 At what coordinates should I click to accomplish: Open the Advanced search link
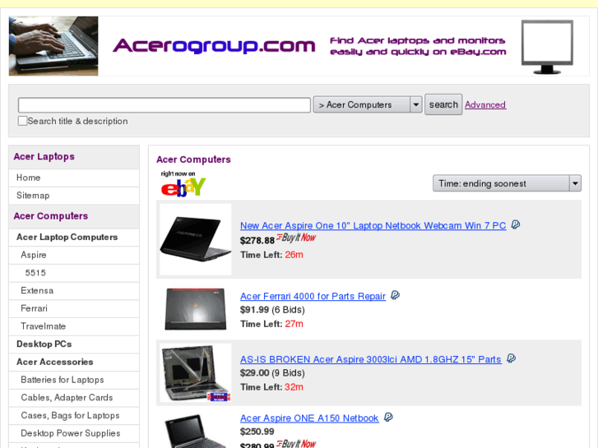pos(485,104)
